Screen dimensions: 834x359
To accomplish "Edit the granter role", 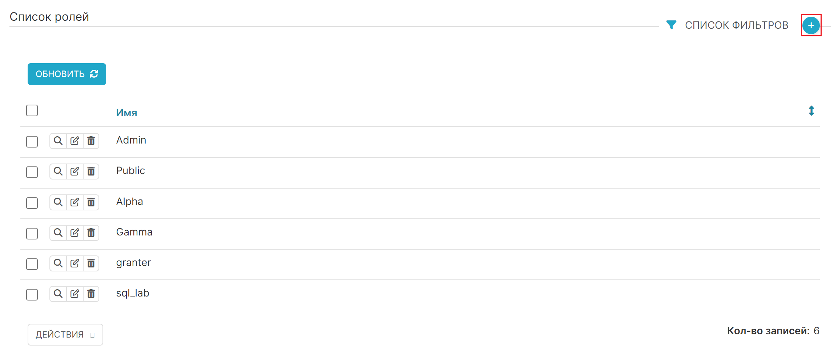I will pos(75,263).
